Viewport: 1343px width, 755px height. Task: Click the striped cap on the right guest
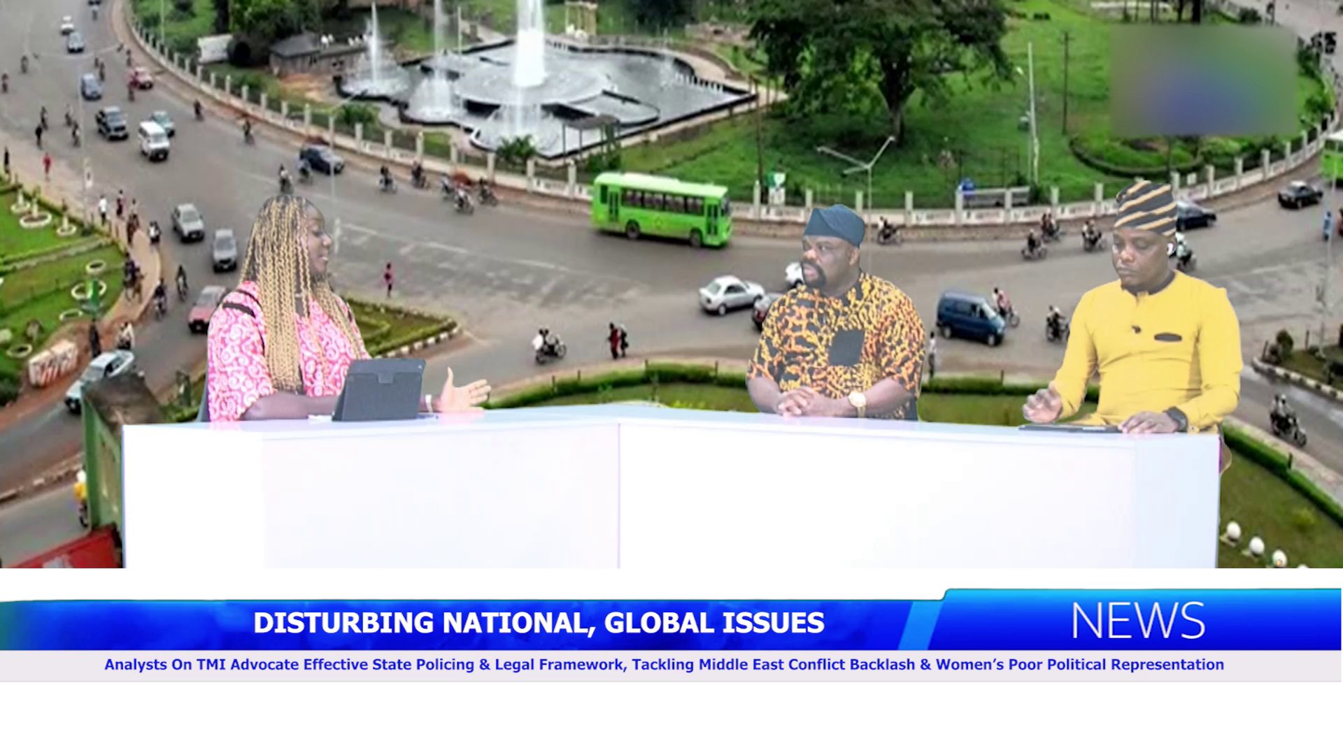(1146, 207)
